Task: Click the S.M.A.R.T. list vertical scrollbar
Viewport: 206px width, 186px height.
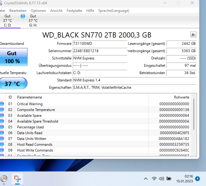Action: click(x=194, y=114)
